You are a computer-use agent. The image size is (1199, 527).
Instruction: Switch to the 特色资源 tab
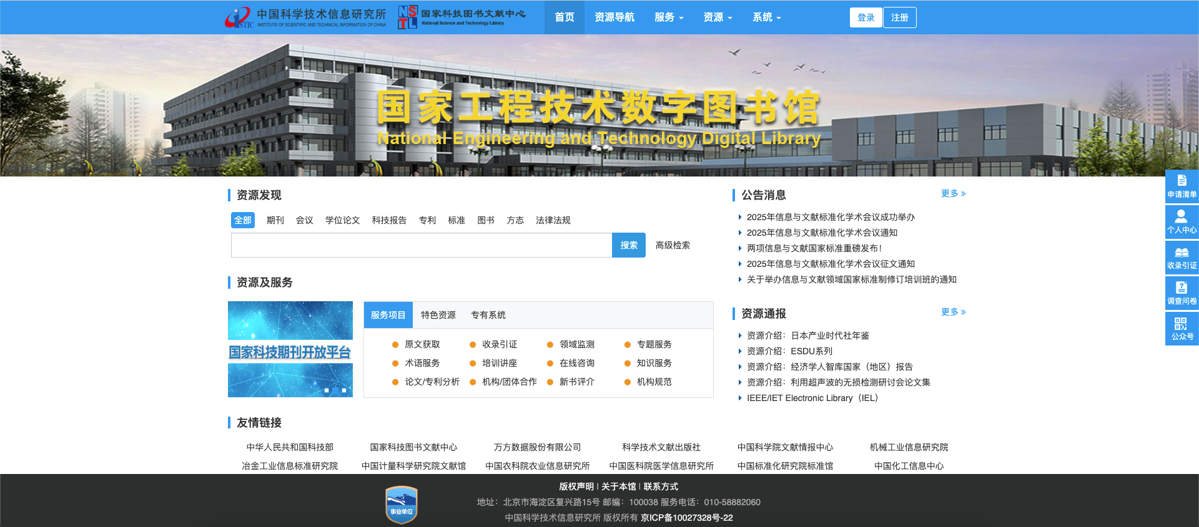(438, 315)
